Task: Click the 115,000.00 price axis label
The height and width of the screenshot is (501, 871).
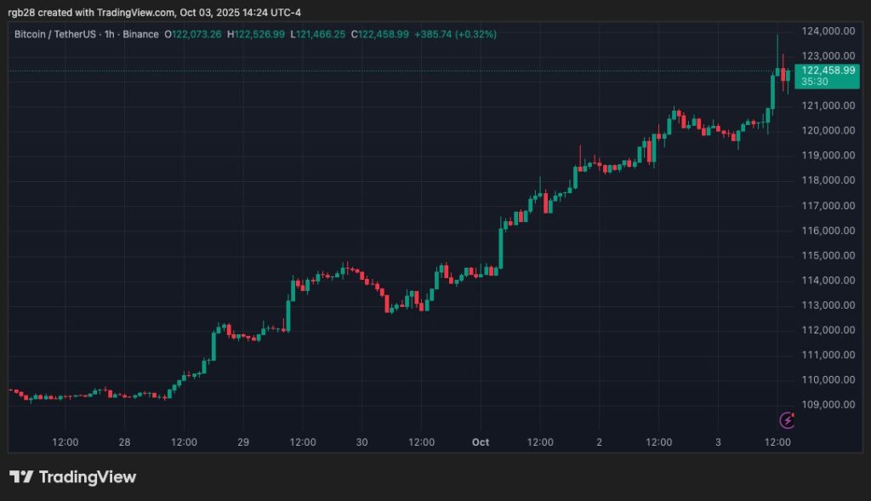Action: pos(827,255)
